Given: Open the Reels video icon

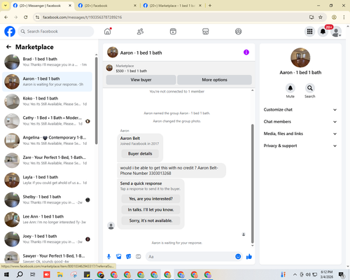Looking at the screenshot, I should coord(173,31).
